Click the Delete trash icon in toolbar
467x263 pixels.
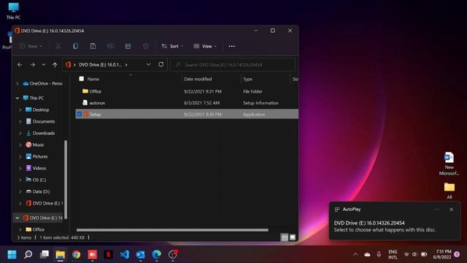[x=146, y=46]
